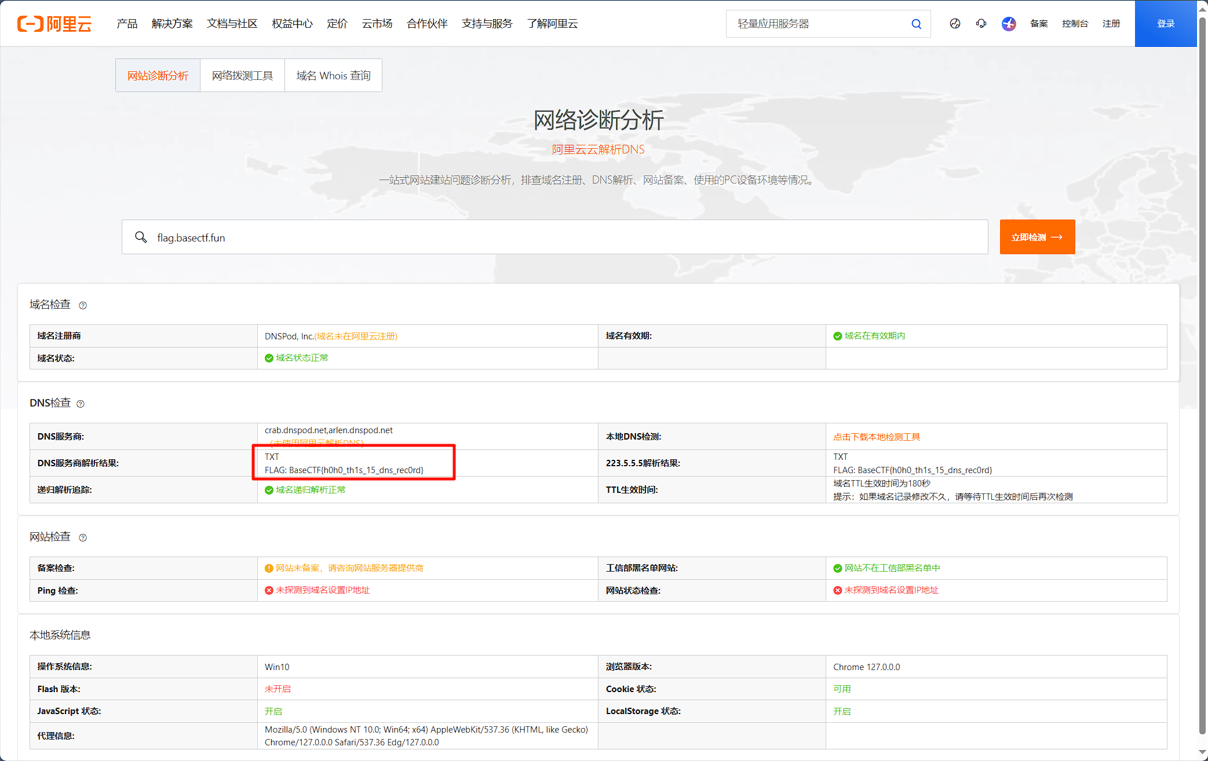This screenshot has width=1208, height=761.
Task: Click the help icon next to DNS检查
Action: pos(81,404)
